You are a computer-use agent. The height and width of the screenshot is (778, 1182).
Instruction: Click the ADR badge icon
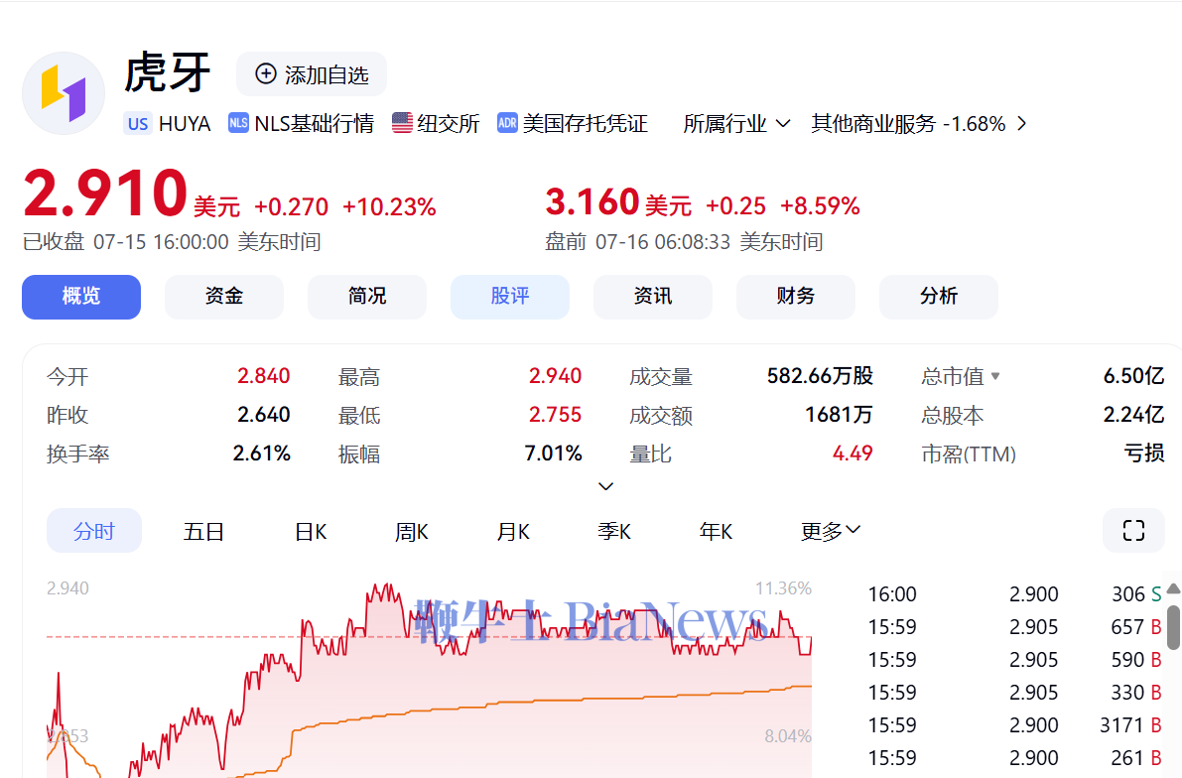(507, 123)
